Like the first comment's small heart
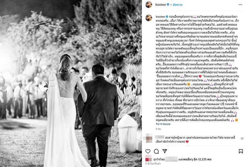Screen dimensions: 245x167 (x=242, y=138)
